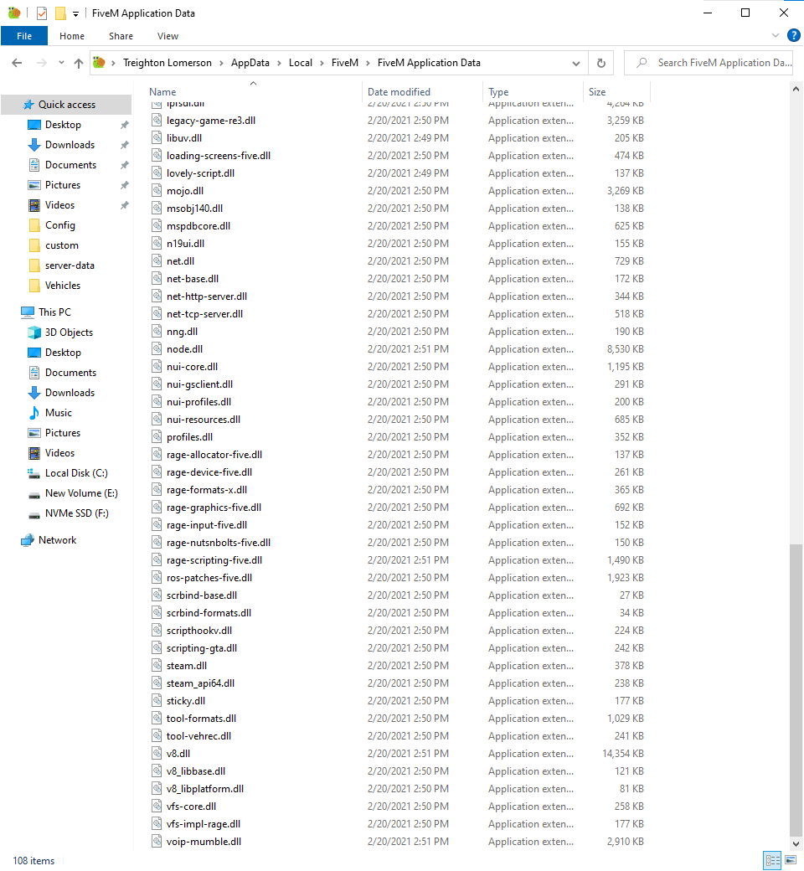Click the scroll up arrow of file list
This screenshot has height=871, width=804.
pyautogui.click(x=796, y=89)
